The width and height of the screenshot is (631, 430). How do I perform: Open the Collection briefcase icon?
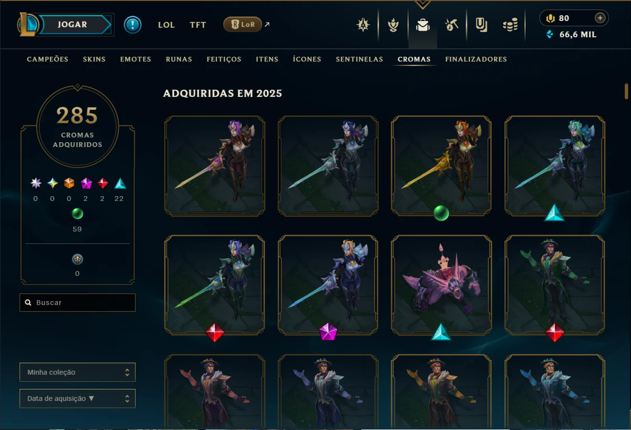[x=422, y=25]
